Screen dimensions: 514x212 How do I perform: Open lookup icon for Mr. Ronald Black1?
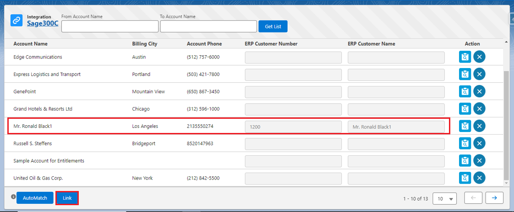tap(465, 126)
